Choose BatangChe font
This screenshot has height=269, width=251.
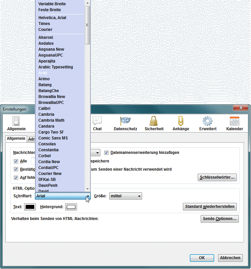(x=60, y=90)
